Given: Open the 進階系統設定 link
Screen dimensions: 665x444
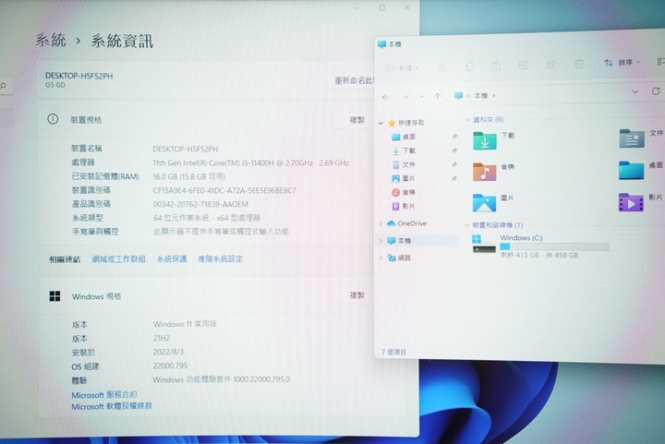Looking at the screenshot, I should [220, 258].
